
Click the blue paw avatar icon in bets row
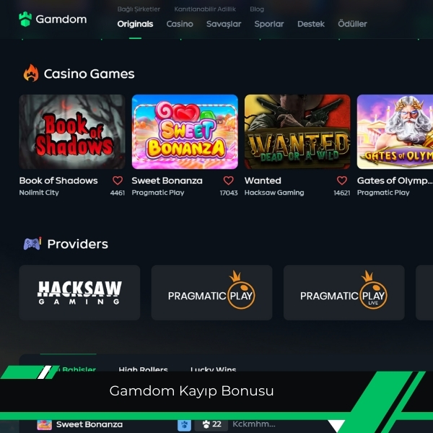[x=184, y=425]
